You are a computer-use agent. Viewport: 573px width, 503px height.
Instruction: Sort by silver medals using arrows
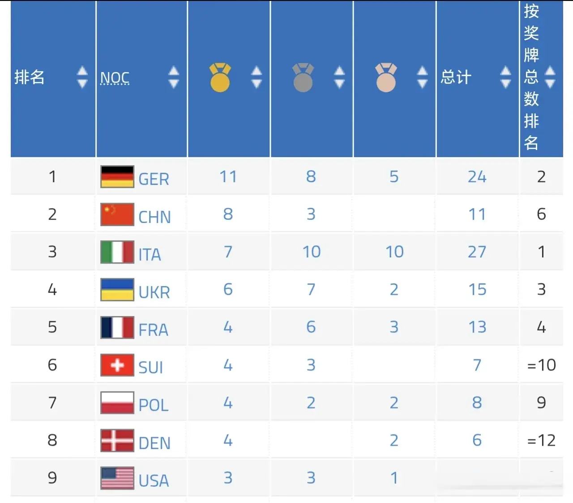click(x=339, y=77)
